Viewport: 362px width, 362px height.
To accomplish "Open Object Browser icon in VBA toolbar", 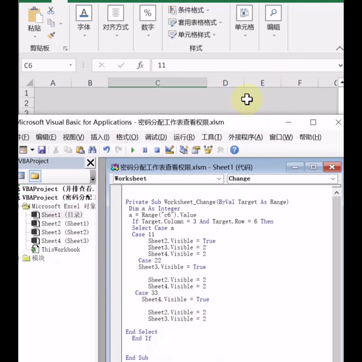I will point(208,150).
